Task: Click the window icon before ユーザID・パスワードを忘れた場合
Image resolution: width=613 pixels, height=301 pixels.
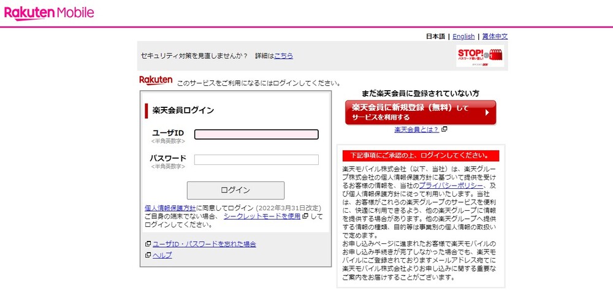Action: tap(148, 244)
